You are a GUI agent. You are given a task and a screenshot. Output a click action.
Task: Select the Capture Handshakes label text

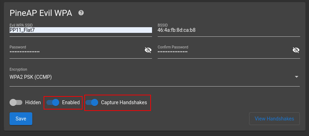tap(124, 102)
